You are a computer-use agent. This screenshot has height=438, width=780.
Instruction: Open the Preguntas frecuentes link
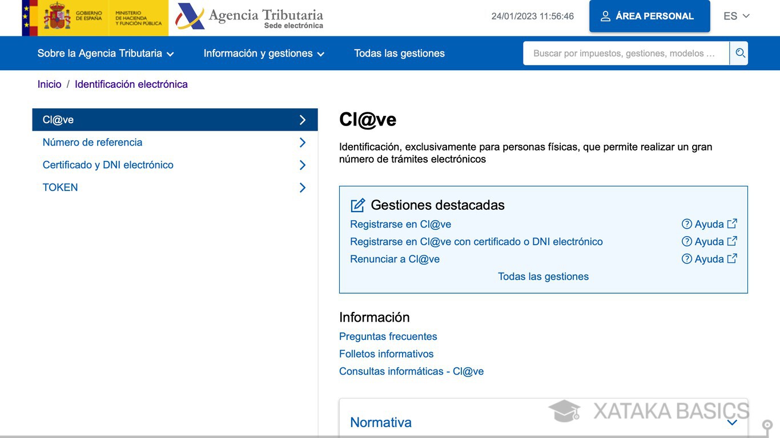(388, 336)
